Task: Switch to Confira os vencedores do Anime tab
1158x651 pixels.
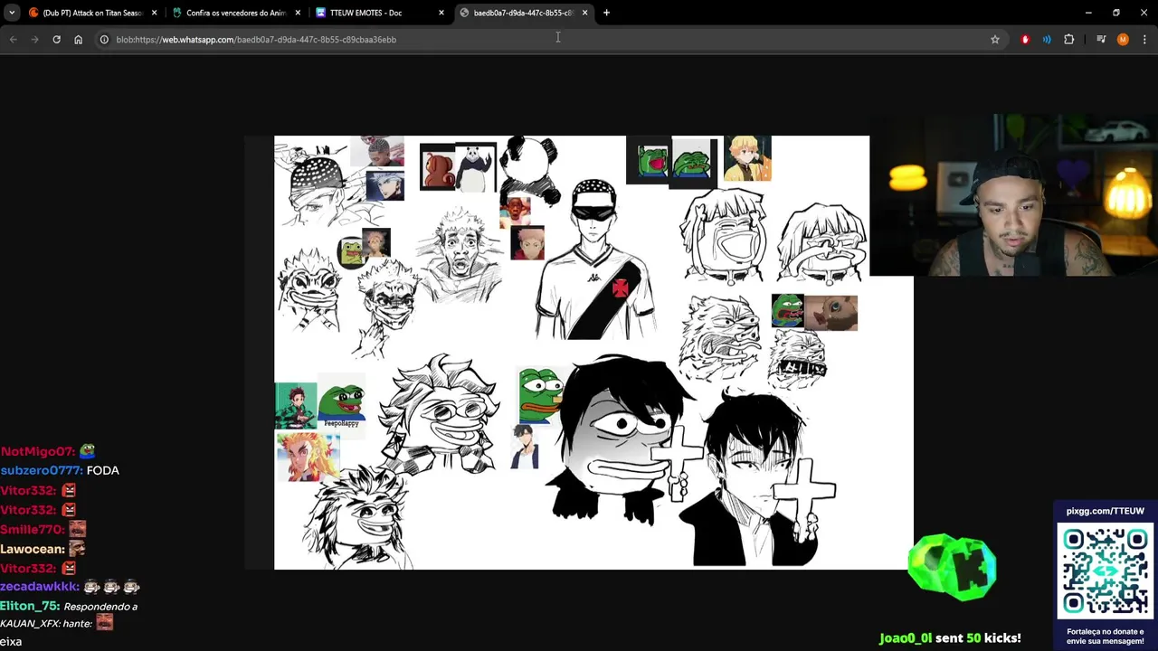Action: [x=235, y=13]
